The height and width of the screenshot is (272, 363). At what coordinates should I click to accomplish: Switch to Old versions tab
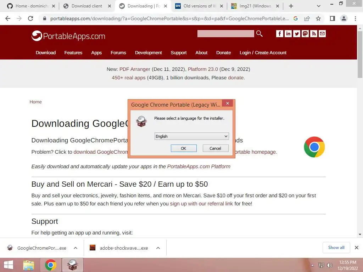[x=199, y=6]
